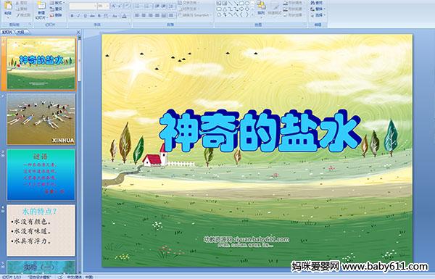Pick the oval shape in shapes gallery
Screen dimensions: 435x279
[x=246, y=3]
